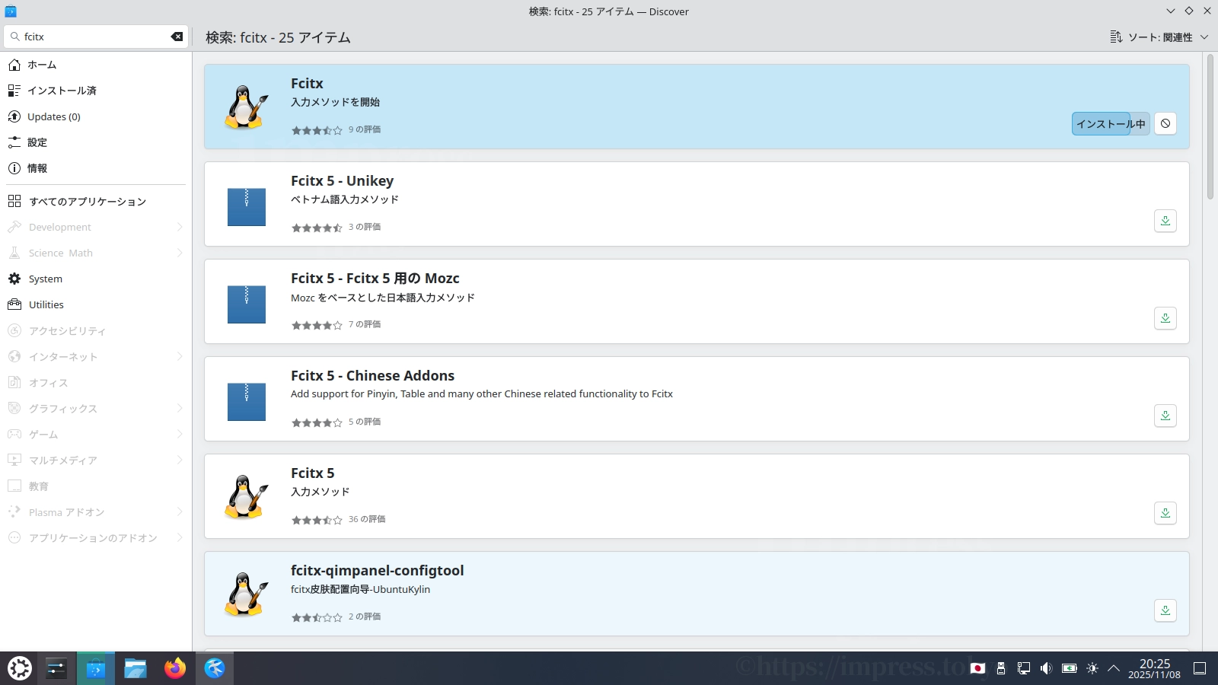
Task: Select the Utilities category
Action: [x=96, y=304]
